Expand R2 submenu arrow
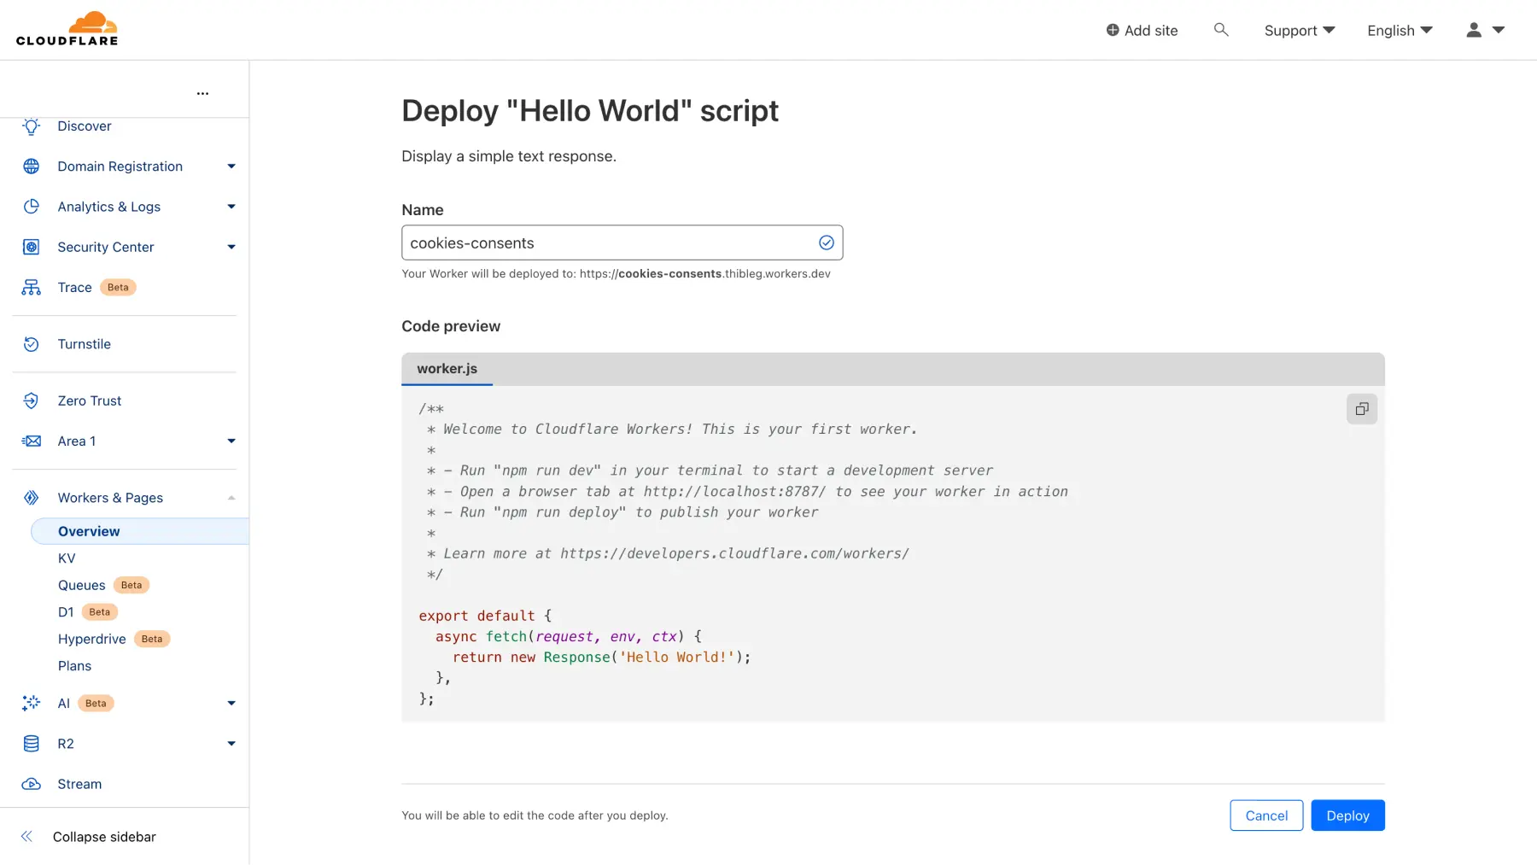 tap(231, 744)
